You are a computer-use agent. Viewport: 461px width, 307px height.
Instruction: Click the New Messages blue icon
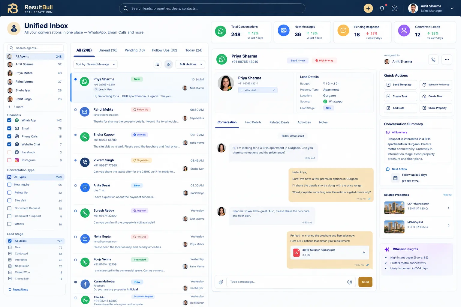pos(284,30)
